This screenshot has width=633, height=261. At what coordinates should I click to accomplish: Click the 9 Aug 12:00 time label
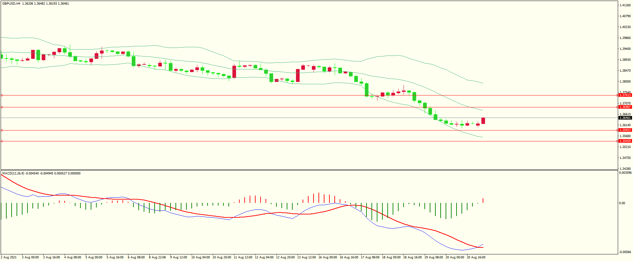179,257
